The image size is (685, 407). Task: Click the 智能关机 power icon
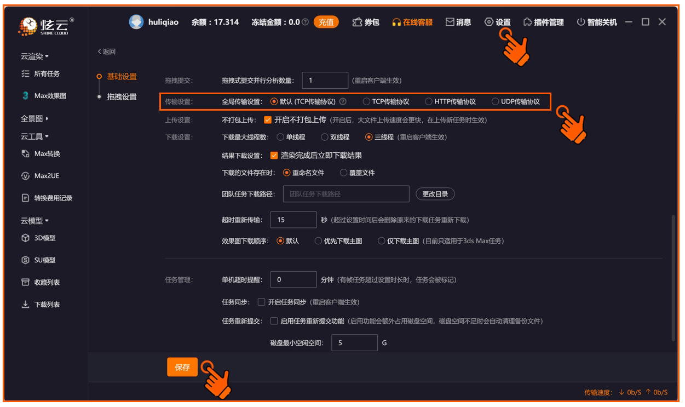(581, 22)
